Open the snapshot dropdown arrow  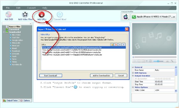point(147,61)
